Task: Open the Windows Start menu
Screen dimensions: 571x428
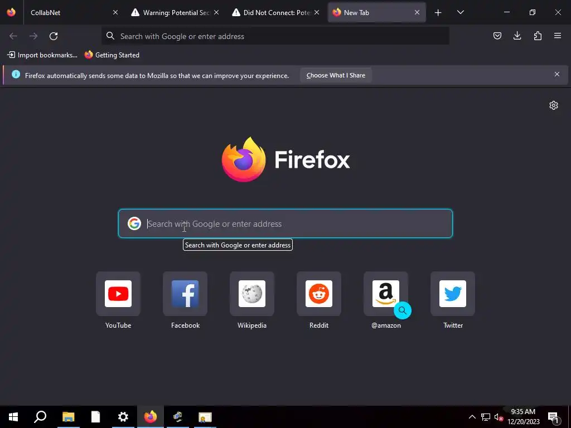Action: pos(13,417)
